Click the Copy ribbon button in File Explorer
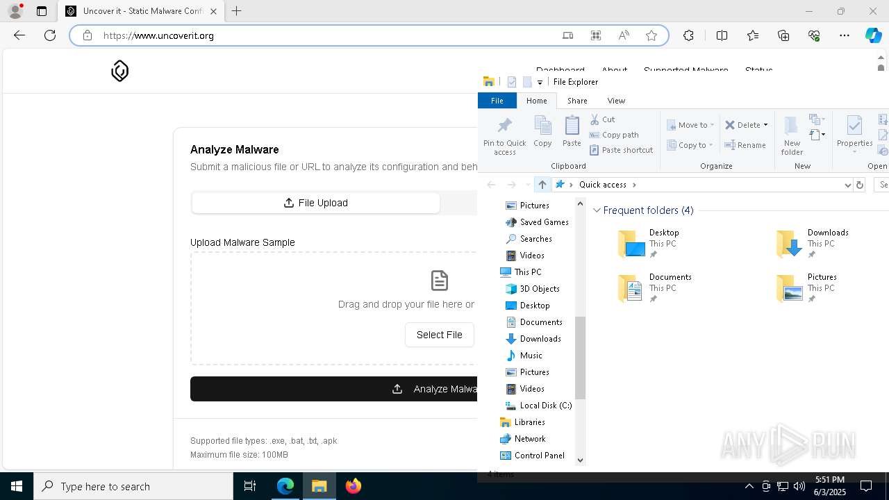Viewport: 889px width, 500px height. click(542, 131)
